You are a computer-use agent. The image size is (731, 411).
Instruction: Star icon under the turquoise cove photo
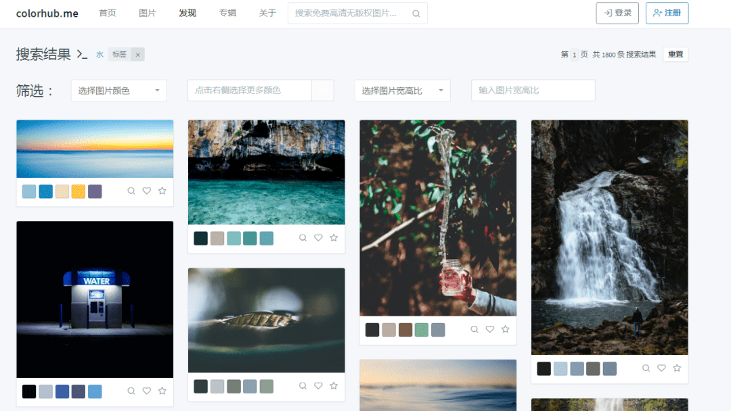point(333,238)
